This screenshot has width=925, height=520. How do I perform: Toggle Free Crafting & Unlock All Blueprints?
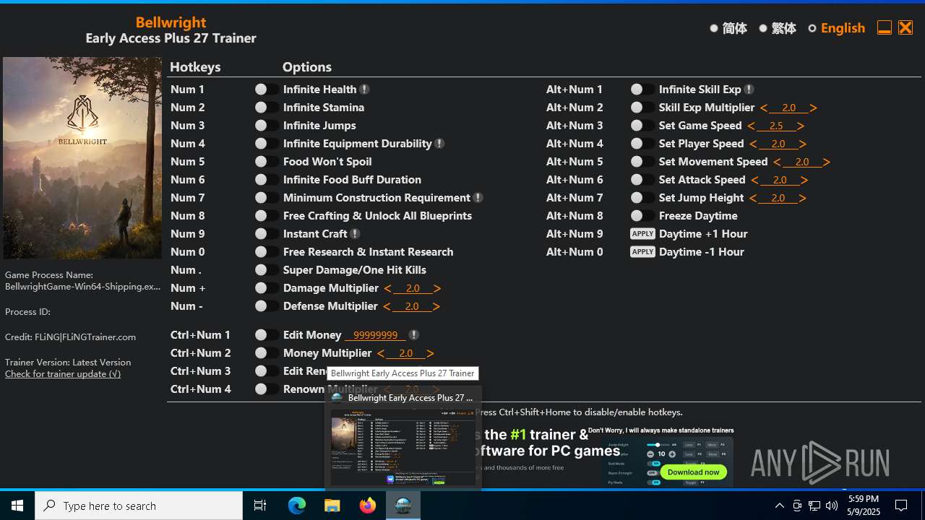point(267,216)
